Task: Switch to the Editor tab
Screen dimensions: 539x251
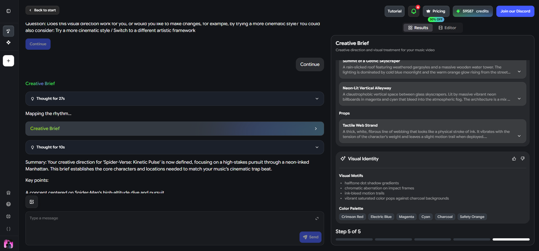Action: click(447, 28)
